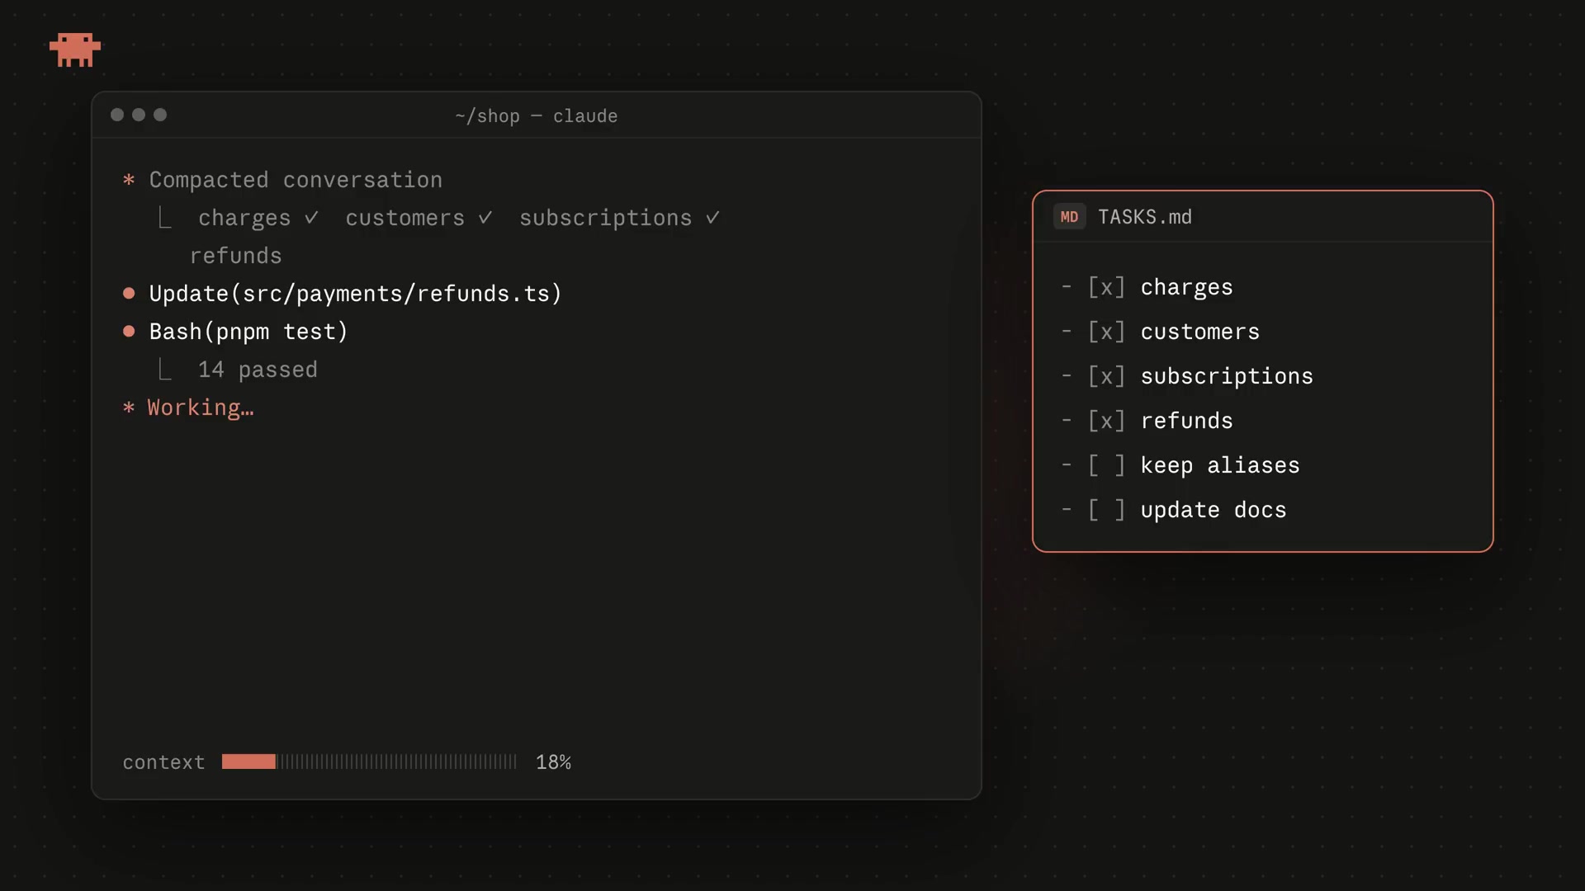The width and height of the screenshot is (1585, 891).
Task: Check the keep aliases checkbox
Action: coord(1106,465)
